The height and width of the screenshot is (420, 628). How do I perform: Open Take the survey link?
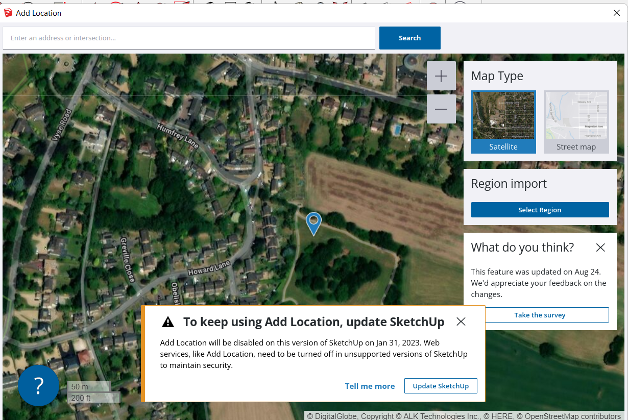[x=540, y=315]
